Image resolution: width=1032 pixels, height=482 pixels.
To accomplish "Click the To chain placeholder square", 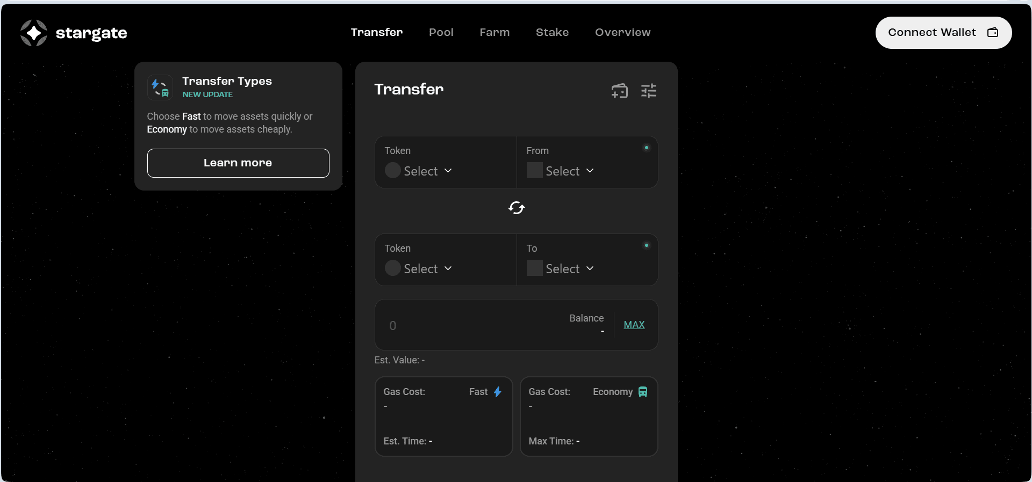I will [x=535, y=268].
